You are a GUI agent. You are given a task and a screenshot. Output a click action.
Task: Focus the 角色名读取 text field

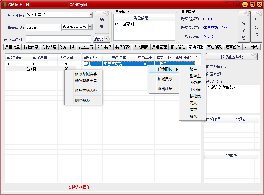58,39
